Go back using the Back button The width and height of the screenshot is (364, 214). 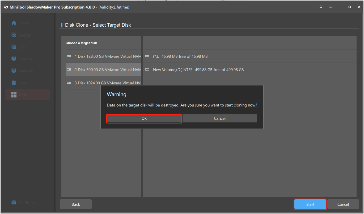(75, 204)
